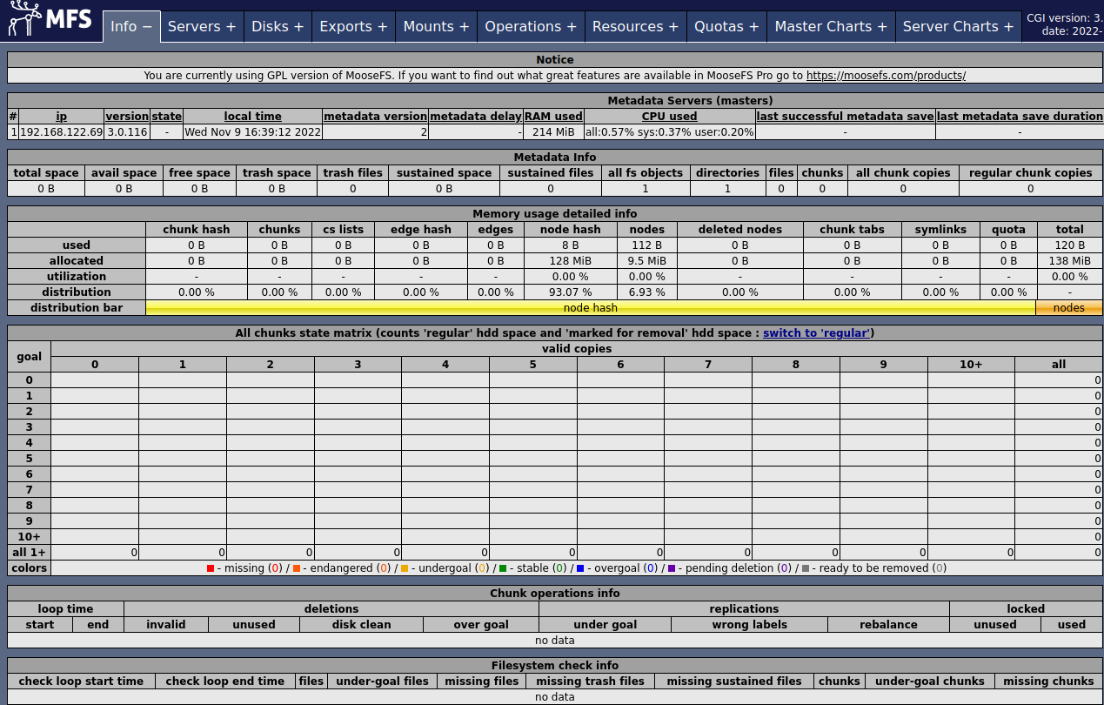This screenshot has width=1104, height=705.
Task: Click the orange nodes distribution bar segment
Action: [x=1069, y=308]
